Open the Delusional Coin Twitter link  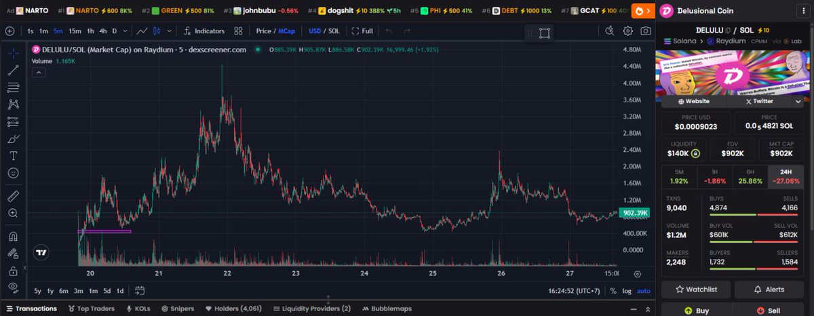(758, 101)
